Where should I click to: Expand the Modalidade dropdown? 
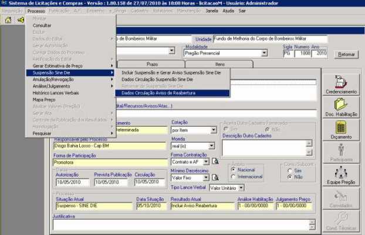pos(265,53)
